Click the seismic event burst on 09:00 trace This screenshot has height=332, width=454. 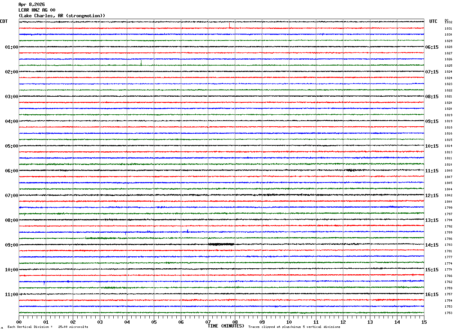(x=221, y=244)
